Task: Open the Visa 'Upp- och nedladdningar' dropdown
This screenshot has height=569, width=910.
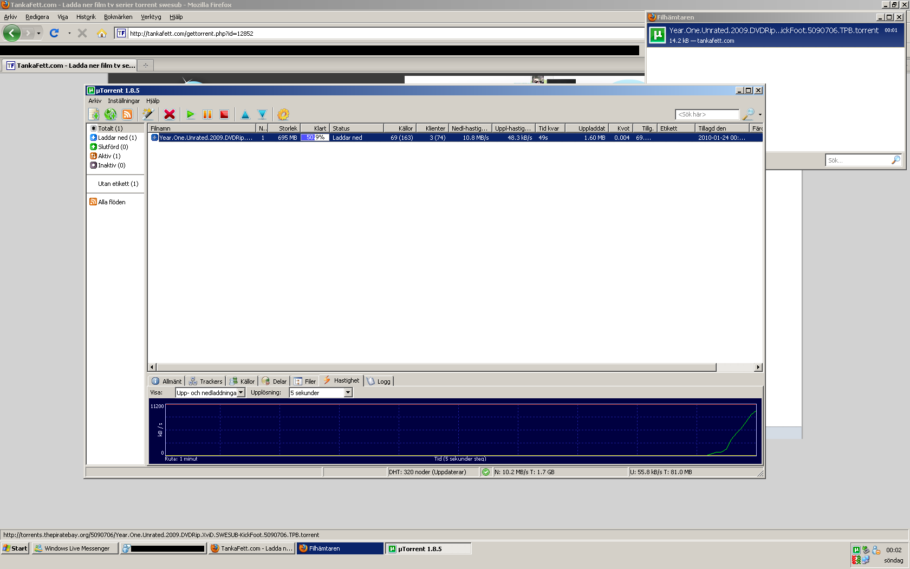Action: coord(210,392)
